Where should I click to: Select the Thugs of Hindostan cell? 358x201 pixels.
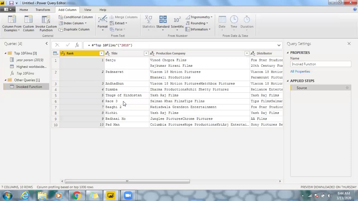(127, 95)
